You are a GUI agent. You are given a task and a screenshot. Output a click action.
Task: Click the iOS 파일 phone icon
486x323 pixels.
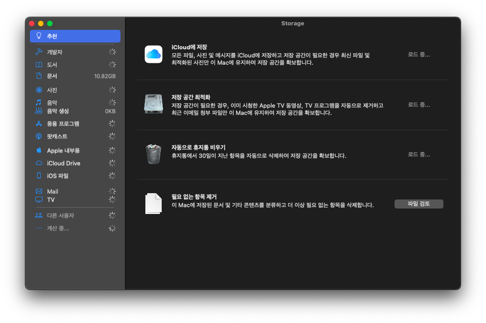(x=39, y=176)
